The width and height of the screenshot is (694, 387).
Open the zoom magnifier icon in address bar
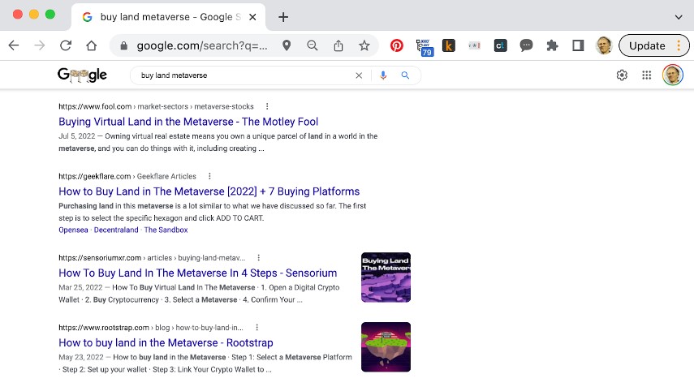(313, 45)
